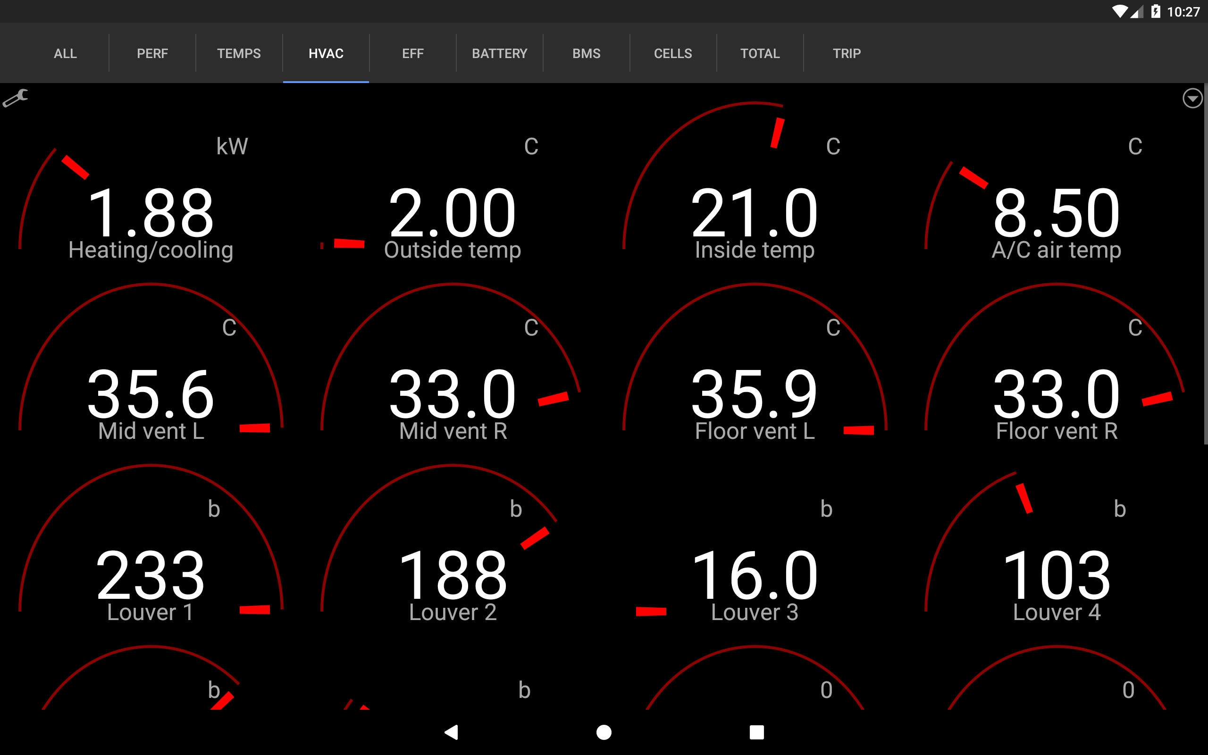Click the Heating/cooling label
This screenshot has width=1208, height=755.
pos(151,250)
